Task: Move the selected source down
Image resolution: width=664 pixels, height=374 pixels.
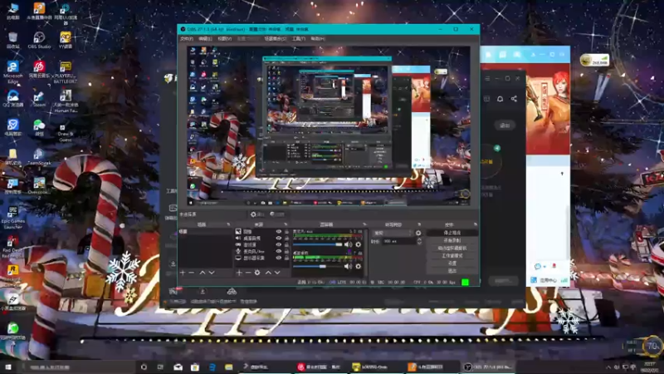Action: pyautogui.click(x=277, y=273)
